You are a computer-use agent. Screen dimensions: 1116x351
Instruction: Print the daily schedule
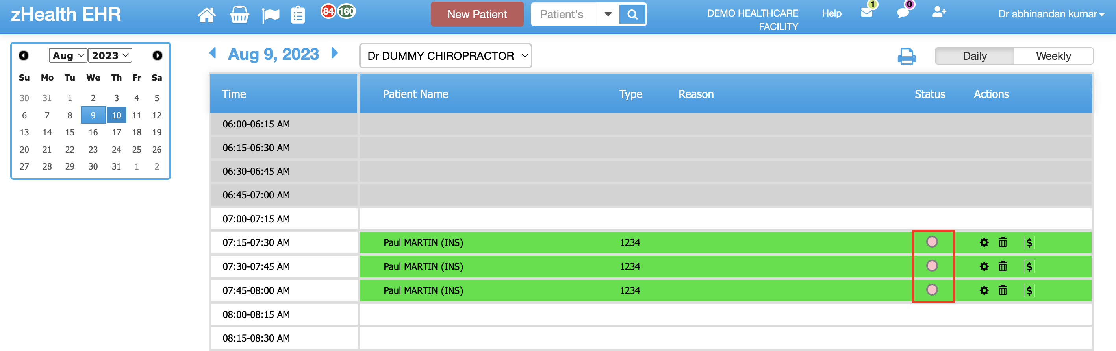(907, 56)
